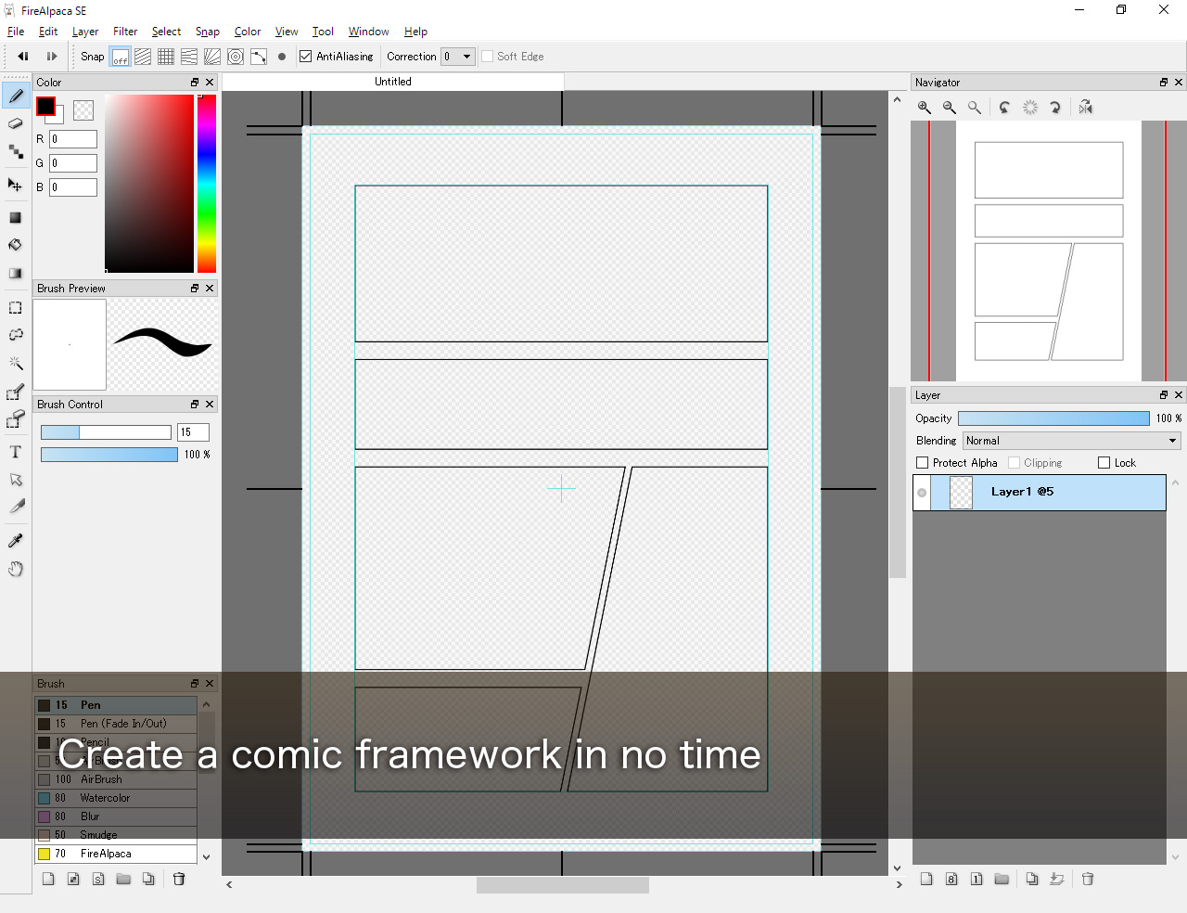The image size is (1187, 913).
Task: Choose the Text tool
Action: tap(16, 452)
